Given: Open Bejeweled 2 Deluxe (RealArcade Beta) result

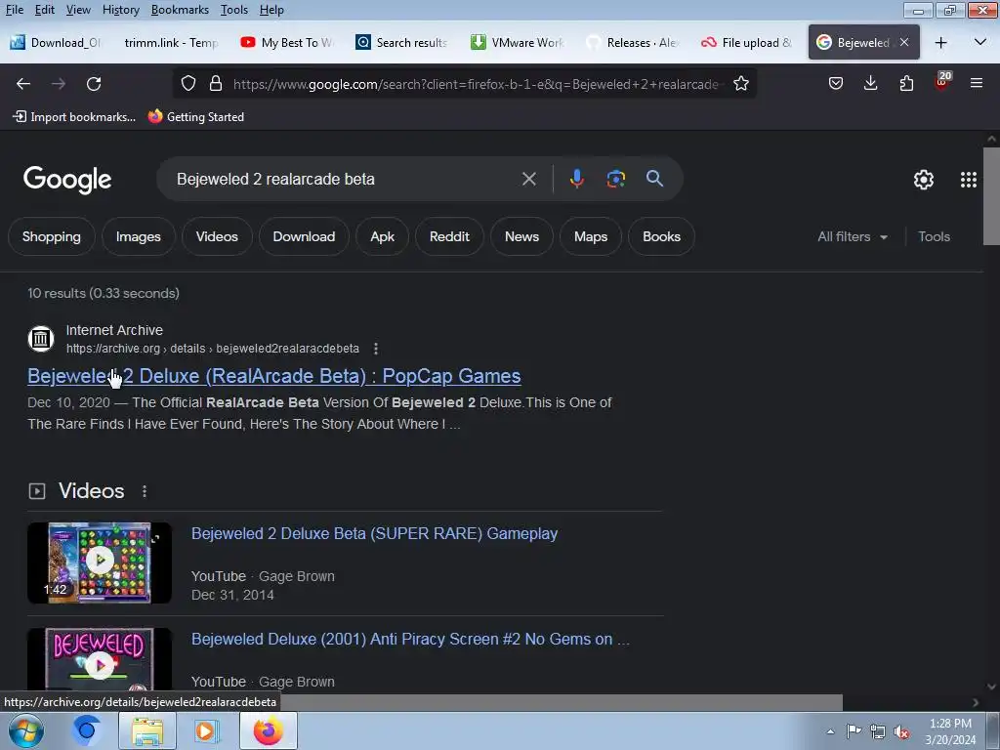Looking at the screenshot, I should (x=274, y=376).
